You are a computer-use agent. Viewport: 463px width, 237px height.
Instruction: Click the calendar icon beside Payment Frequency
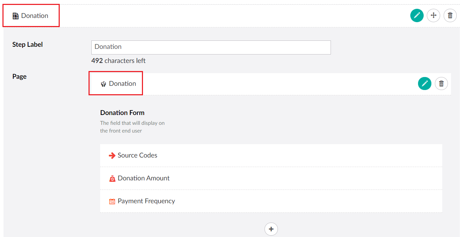112,201
